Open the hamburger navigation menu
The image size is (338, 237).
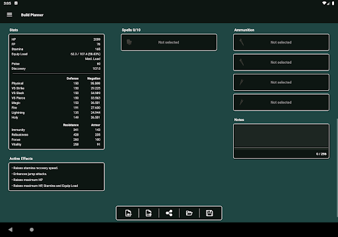pos(9,14)
